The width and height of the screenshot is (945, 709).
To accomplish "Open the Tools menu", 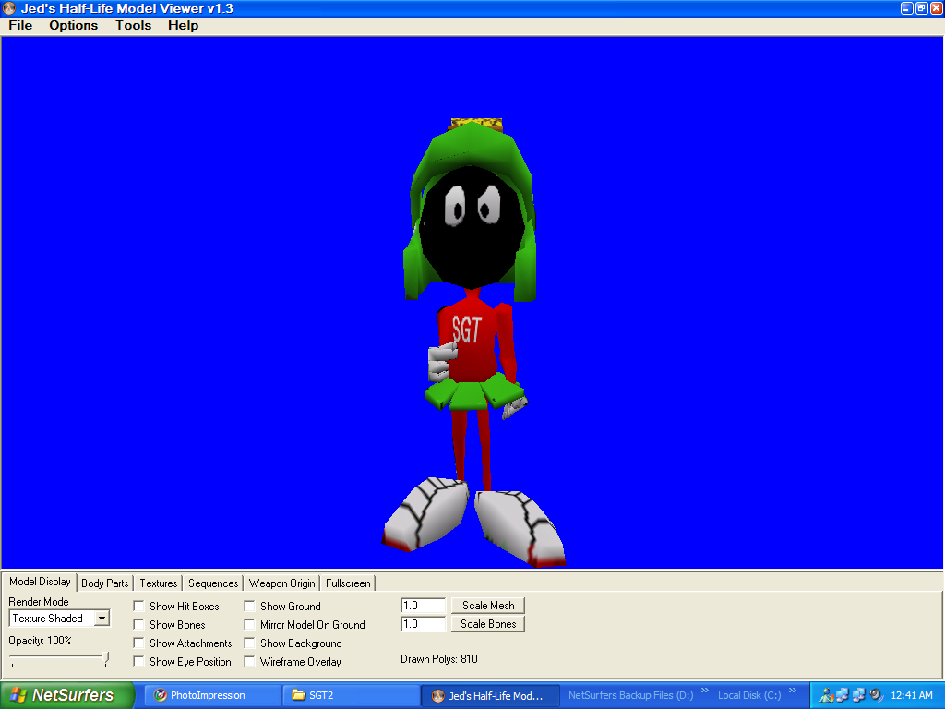I will click(x=133, y=25).
